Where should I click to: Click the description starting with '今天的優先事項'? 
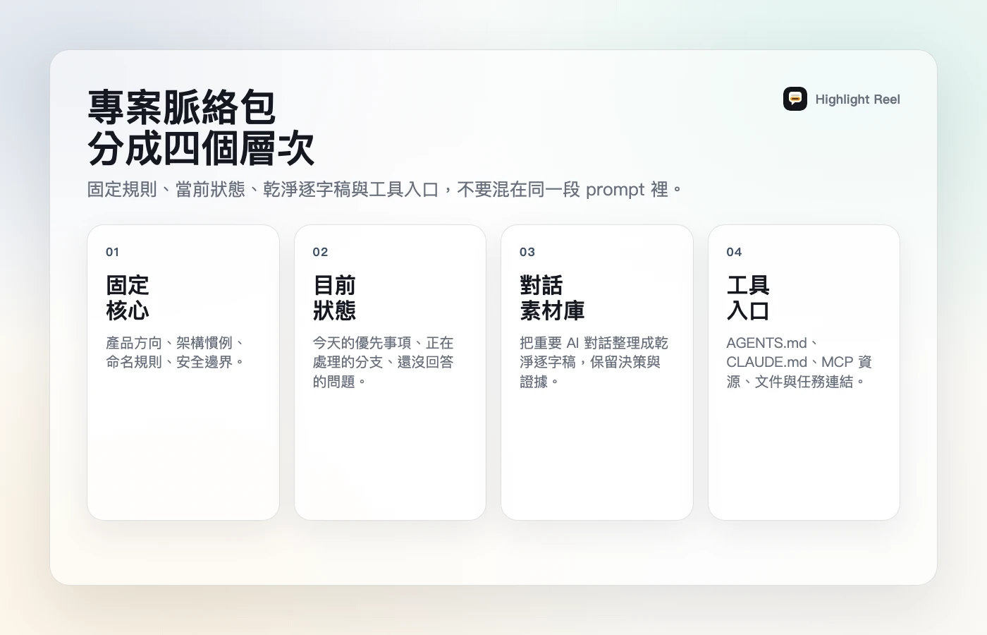point(383,362)
